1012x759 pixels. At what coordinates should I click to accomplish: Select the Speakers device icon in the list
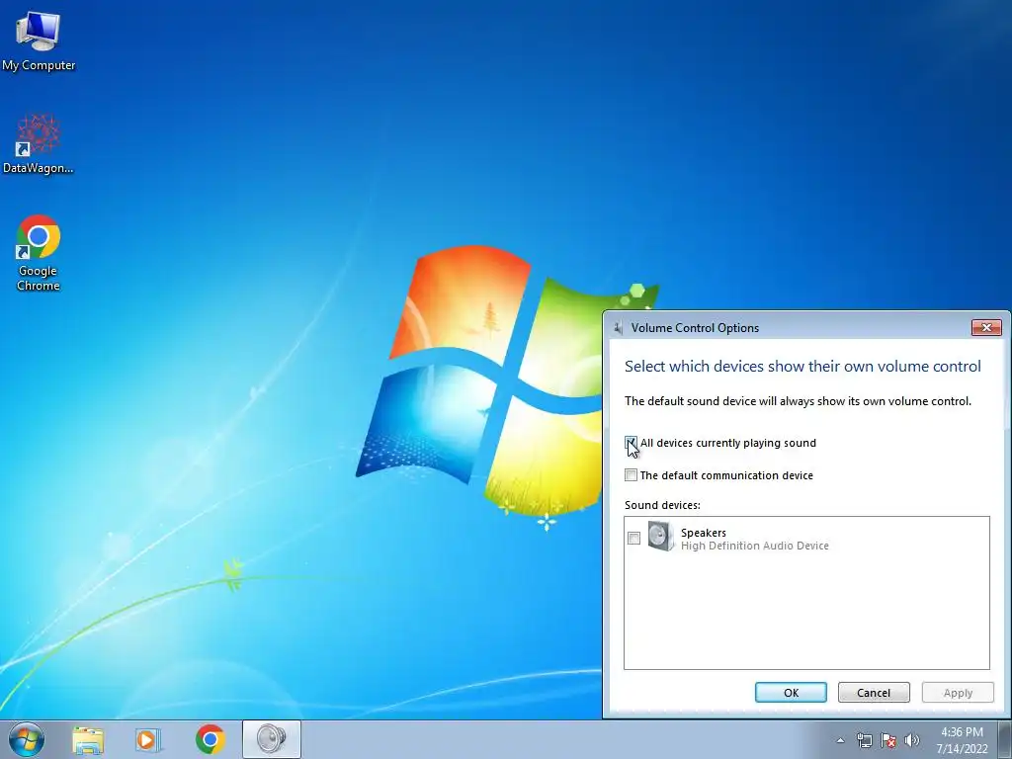(x=661, y=537)
